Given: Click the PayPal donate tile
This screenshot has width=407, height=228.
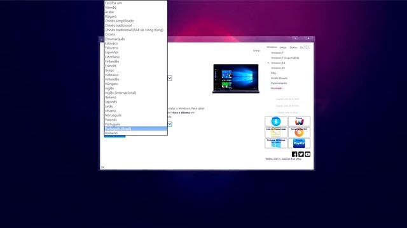Looking at the screenshot, I should [299, 143].
